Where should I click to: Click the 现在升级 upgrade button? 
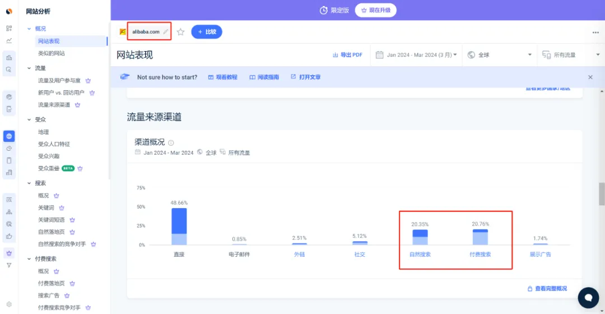point(376,10)
